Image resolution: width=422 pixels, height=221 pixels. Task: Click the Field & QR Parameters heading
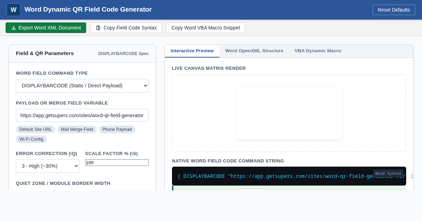pyautogui.click(x=45, y=53)
